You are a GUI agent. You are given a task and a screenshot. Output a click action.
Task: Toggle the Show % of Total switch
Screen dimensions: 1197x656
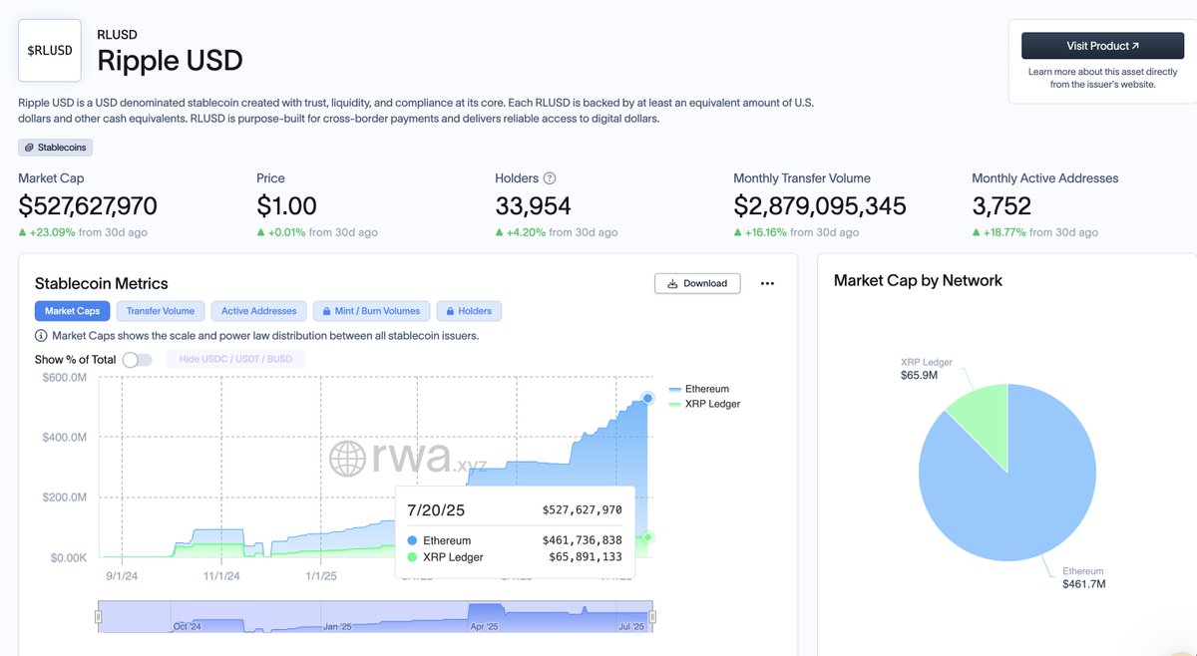click(x=137, y=360)
